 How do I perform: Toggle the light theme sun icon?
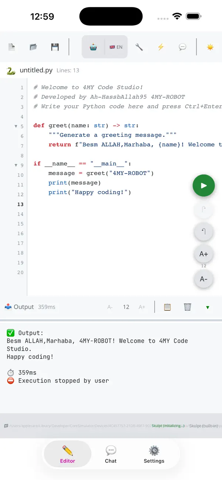coord(210,47)
